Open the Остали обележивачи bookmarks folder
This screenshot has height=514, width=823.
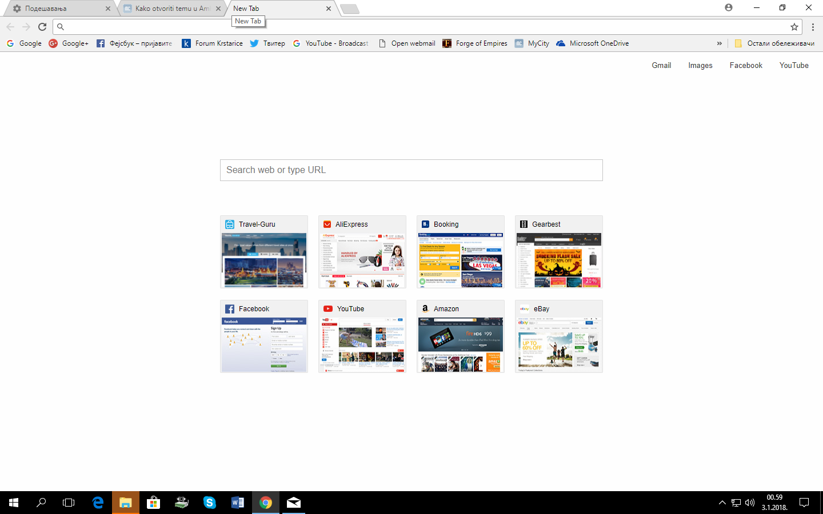[774, 43]
